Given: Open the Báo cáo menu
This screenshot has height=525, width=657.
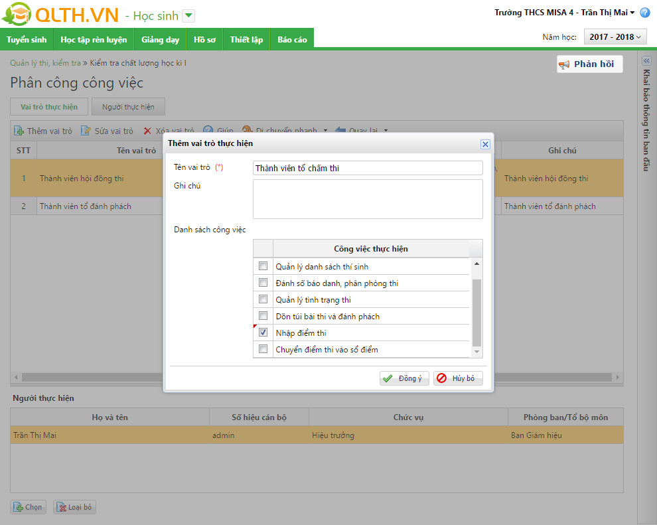Looking at the screenshot, I should coord(292,40).
